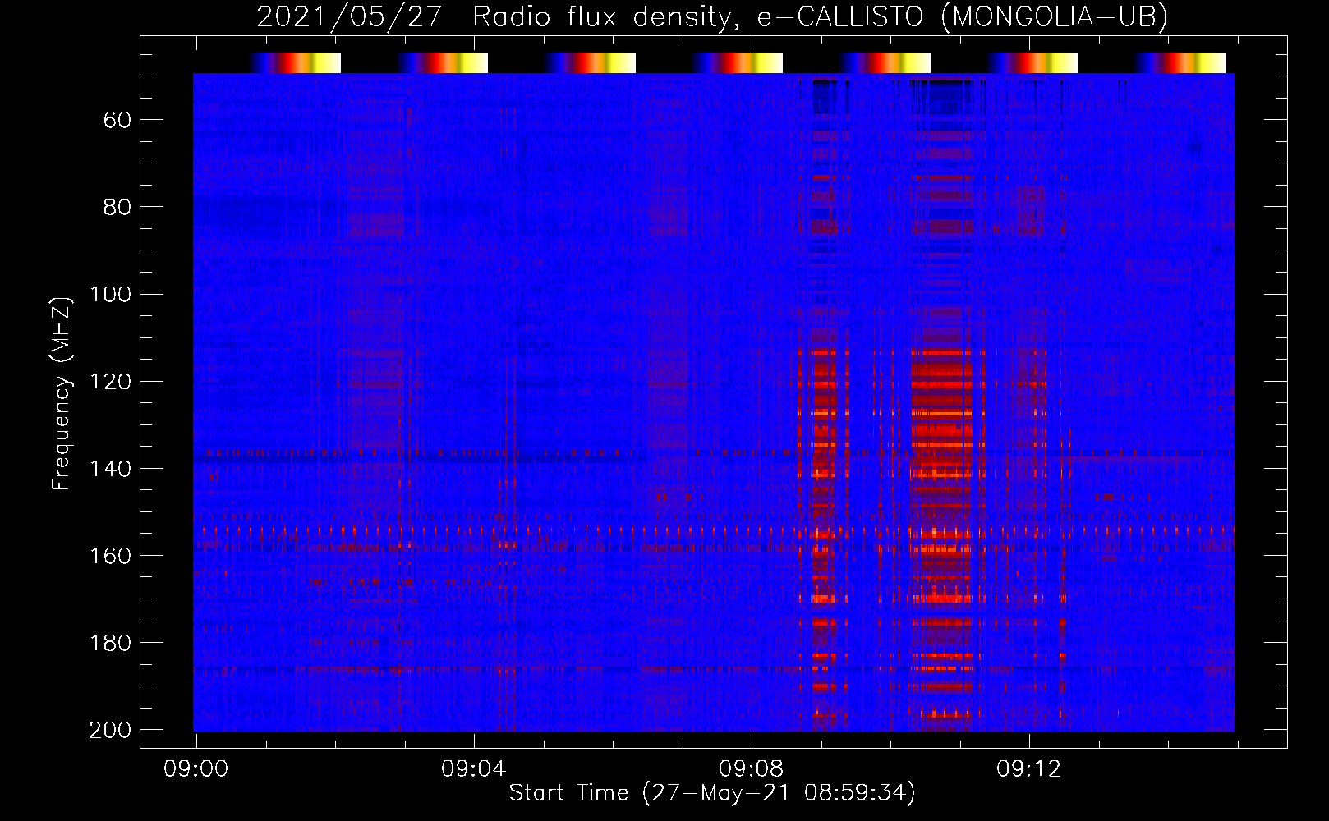This screenshot has height=821, width=1329.
Task: Click the Frequency (MHZ) axis label
Action: click(x=62, y=393)
